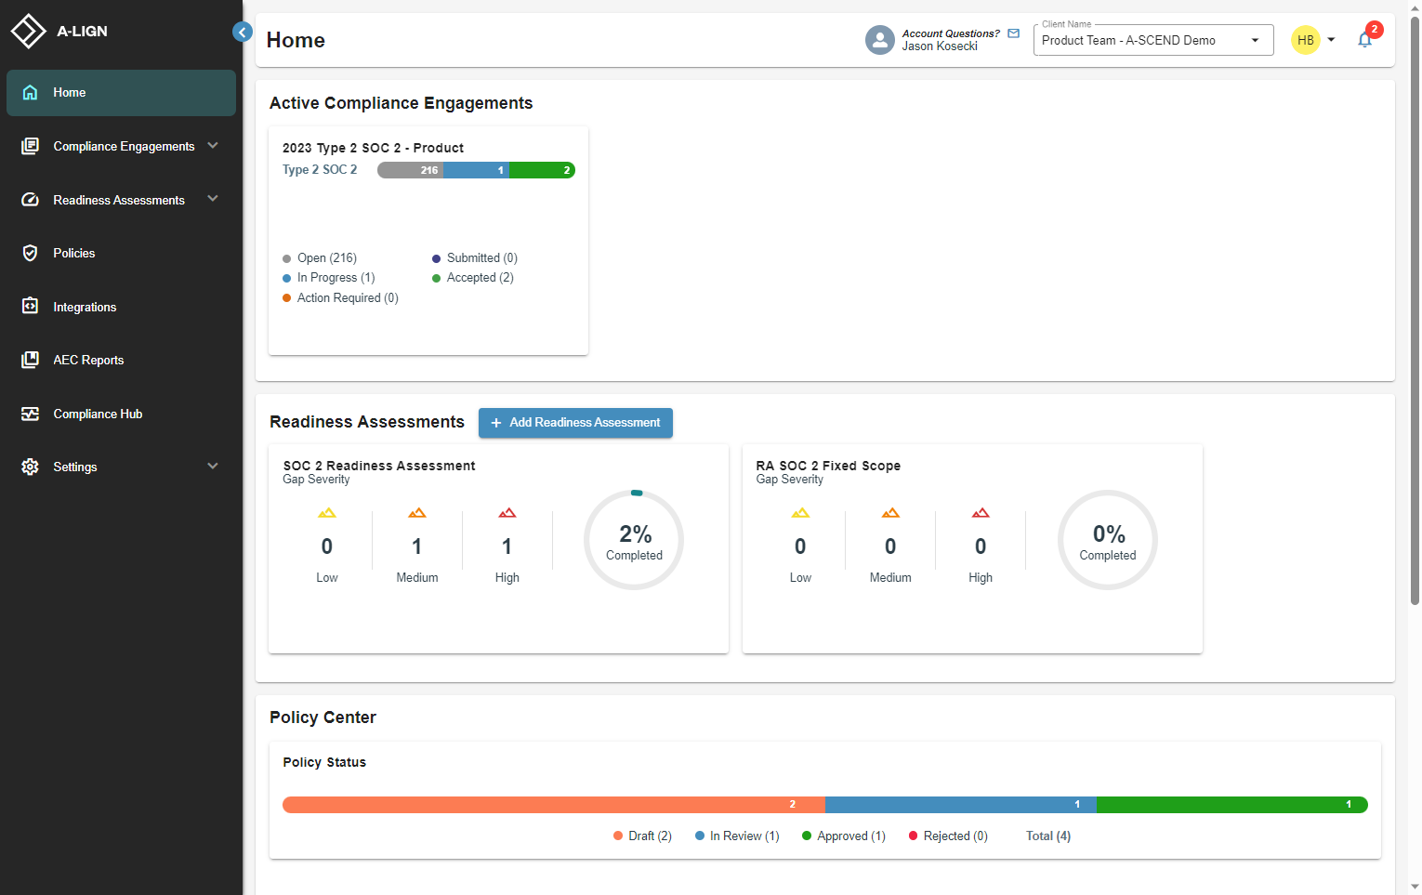Viewport: 1422px width, 895px height.
Task: Click the notifications bell icon
Action: click(x=1364, y=40)
